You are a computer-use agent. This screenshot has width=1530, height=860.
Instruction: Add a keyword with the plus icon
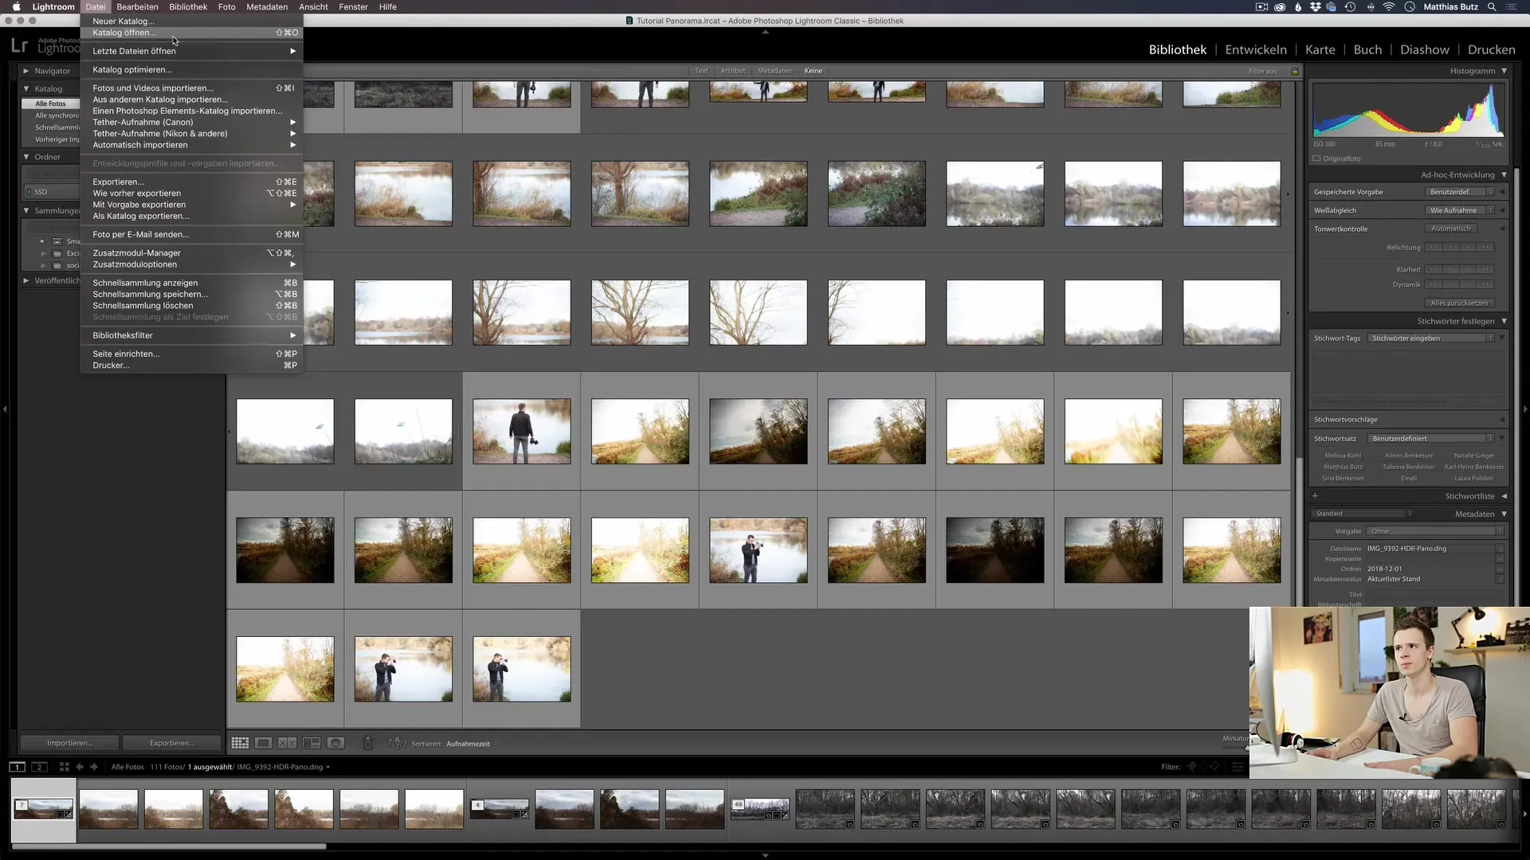tap(1315, 496)
